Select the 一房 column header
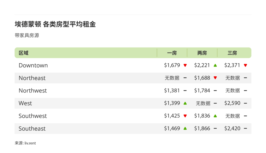Viewport: 266px width, 153px height. 172,53
